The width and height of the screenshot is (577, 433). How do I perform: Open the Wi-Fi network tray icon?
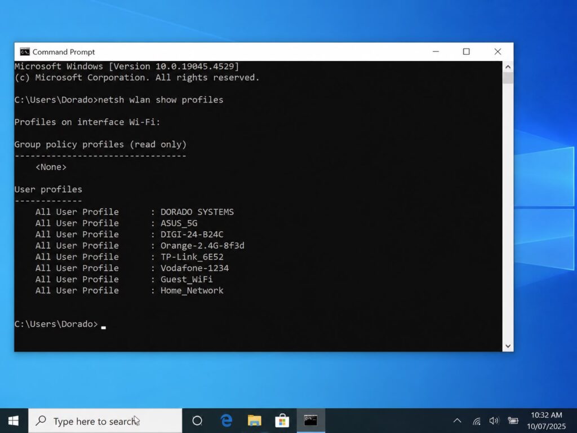[477, 421]
